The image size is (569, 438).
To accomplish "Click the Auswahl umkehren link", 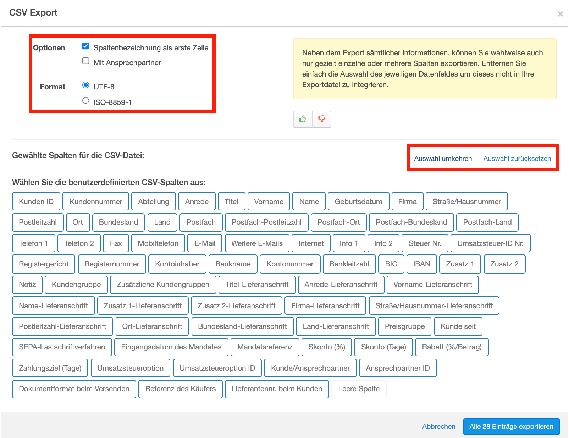I will coord(443,158).
